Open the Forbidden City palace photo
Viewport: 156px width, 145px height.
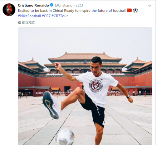click(x=85, y=86)
